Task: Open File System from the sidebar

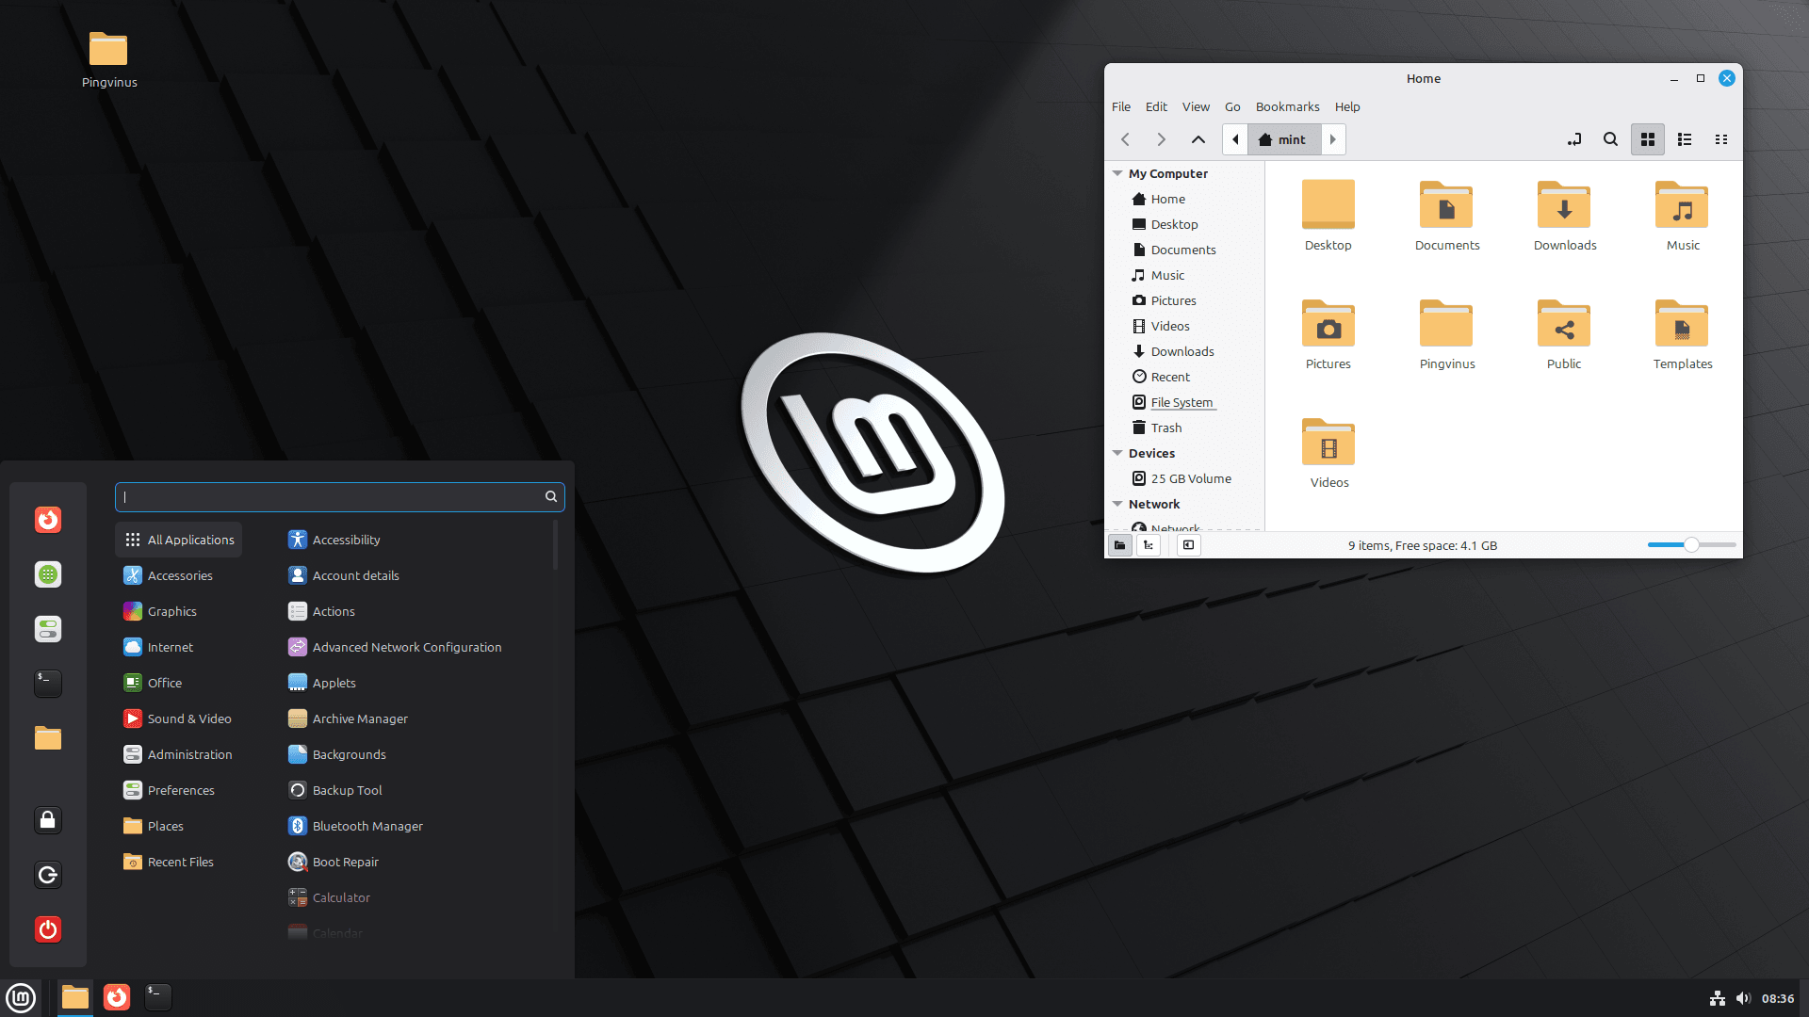Action: 1182,402
